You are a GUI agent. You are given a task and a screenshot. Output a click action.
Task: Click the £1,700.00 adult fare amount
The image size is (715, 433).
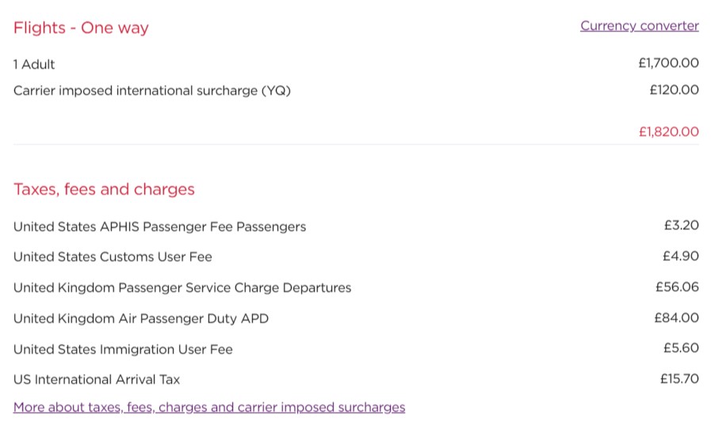pyautogui.click(x=668, y=63)
